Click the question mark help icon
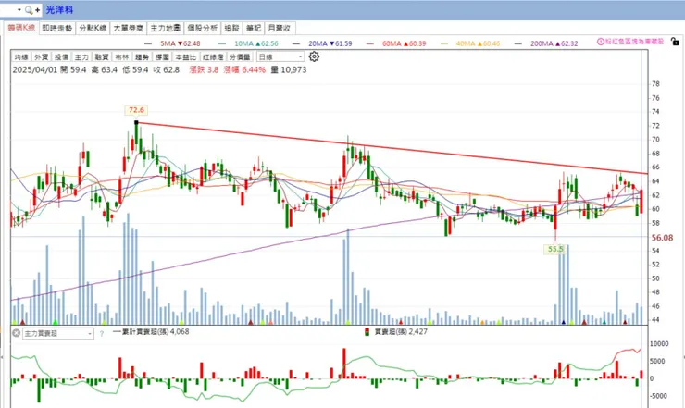685x408 pixels. [x=101, y=334]
